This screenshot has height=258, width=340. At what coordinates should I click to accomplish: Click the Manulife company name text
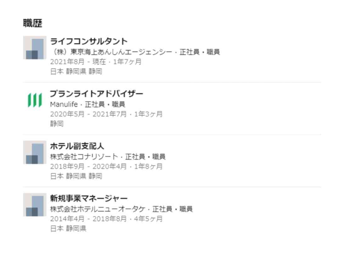[x=64, y=104]
